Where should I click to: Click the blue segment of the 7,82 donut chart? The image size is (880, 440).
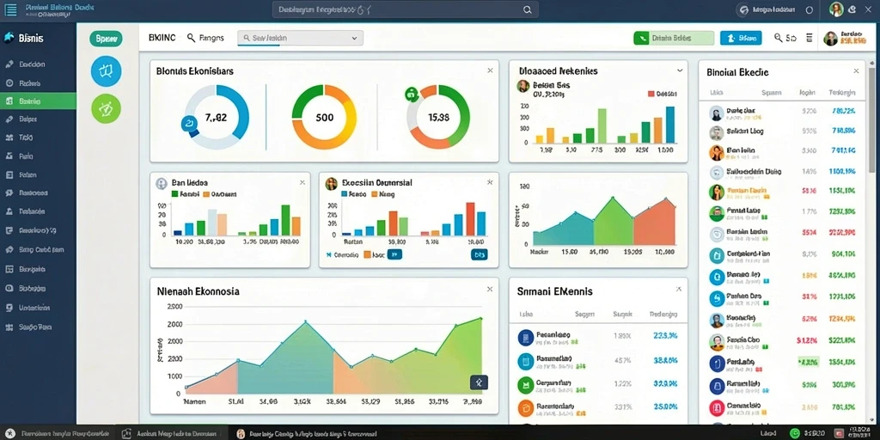pyautogui.click(x=237, y=109)
